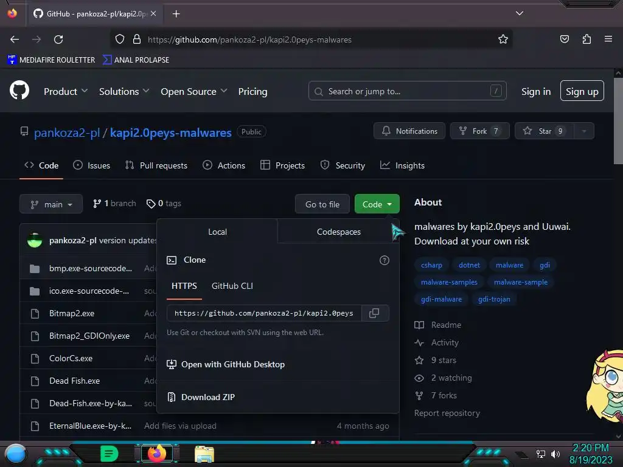Click the Sign up button
Viewport: 623px width, 467px height.
coord(582,91)
